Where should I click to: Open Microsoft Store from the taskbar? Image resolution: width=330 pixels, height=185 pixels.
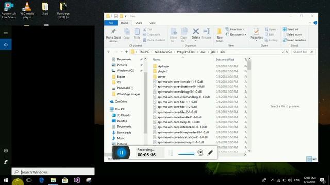pos(65,180)
